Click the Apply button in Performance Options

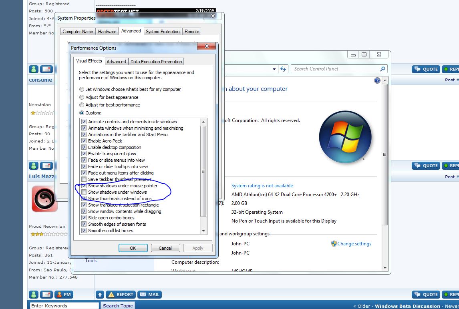pyautogui.click(x=197, y=248)
